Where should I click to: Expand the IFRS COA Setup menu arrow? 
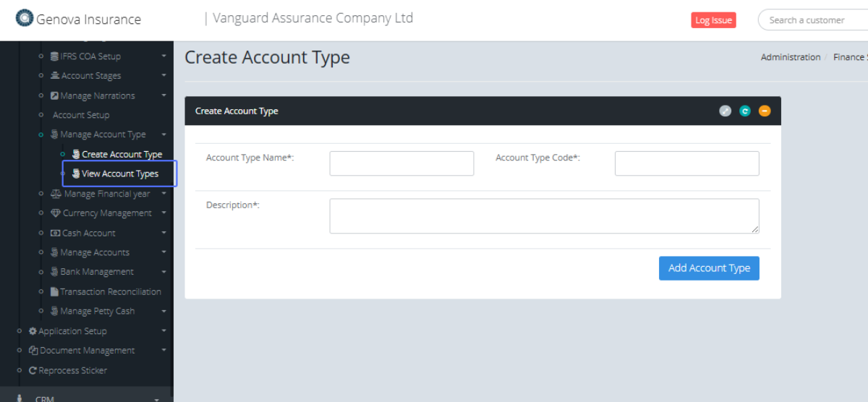164,56
